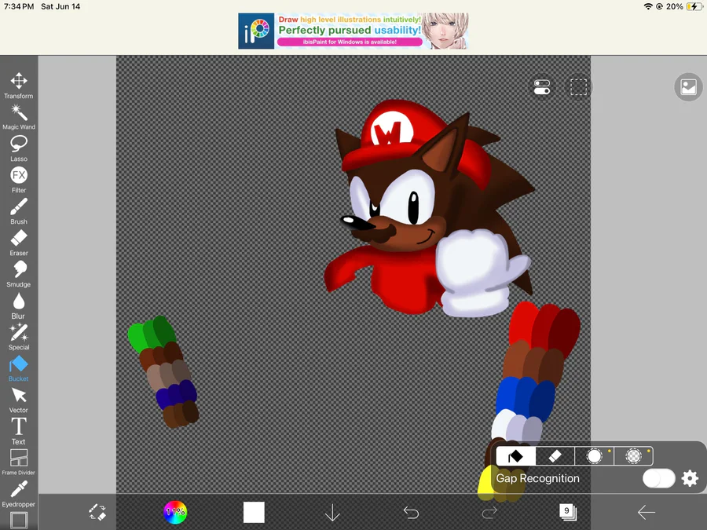Select the Eyedropper tool
Viewport: 707px width, 530px height.
click(19, 494)
